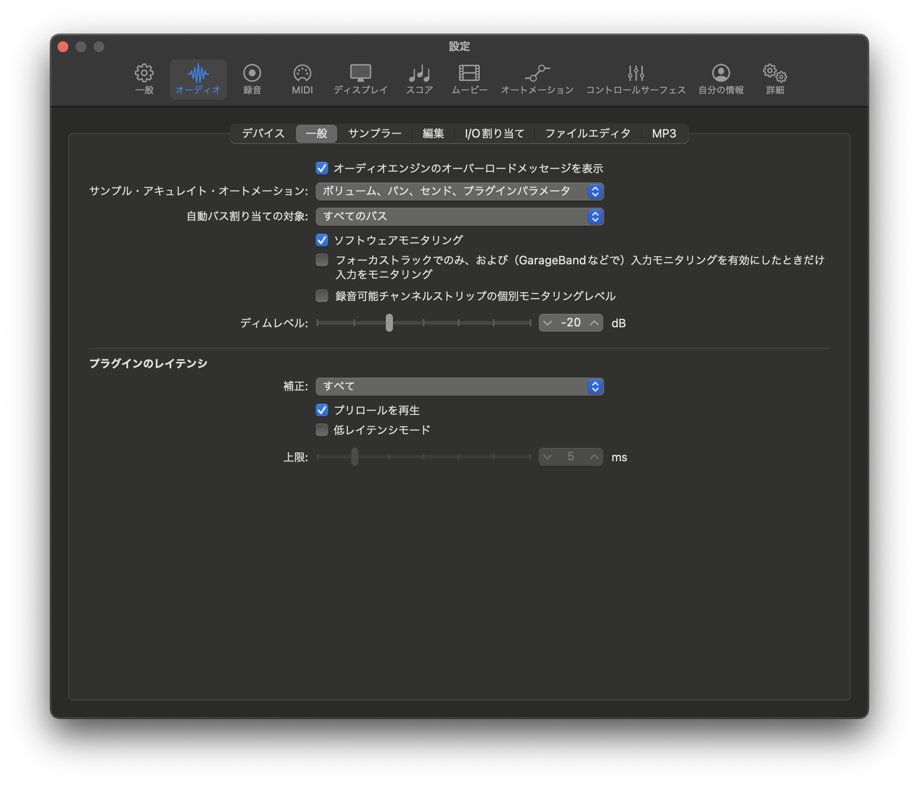Uncheck オーディオエンジンのオーバーロードメッセージを表示 checkbox

322,169
